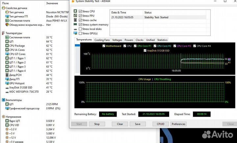Toggle the Motherboard graph checkbox
Screen dimensions: 237x143
[x=104, y=46]
